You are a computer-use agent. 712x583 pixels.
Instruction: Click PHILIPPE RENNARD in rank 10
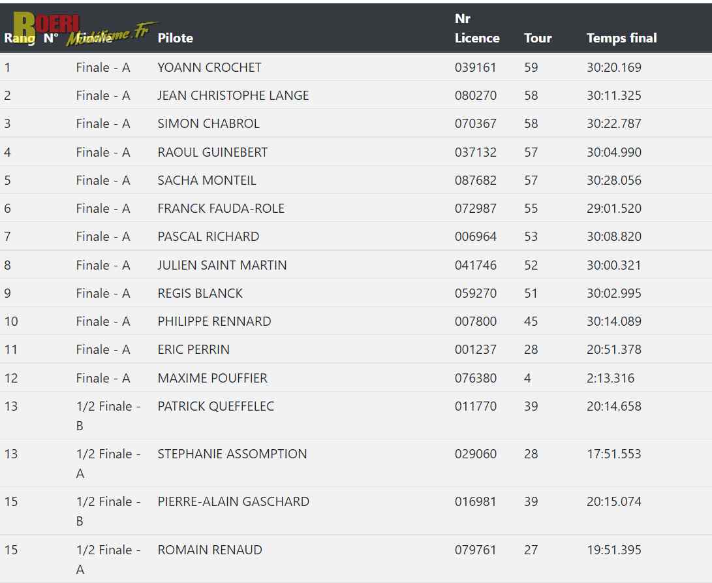click(x=214, y=321)
